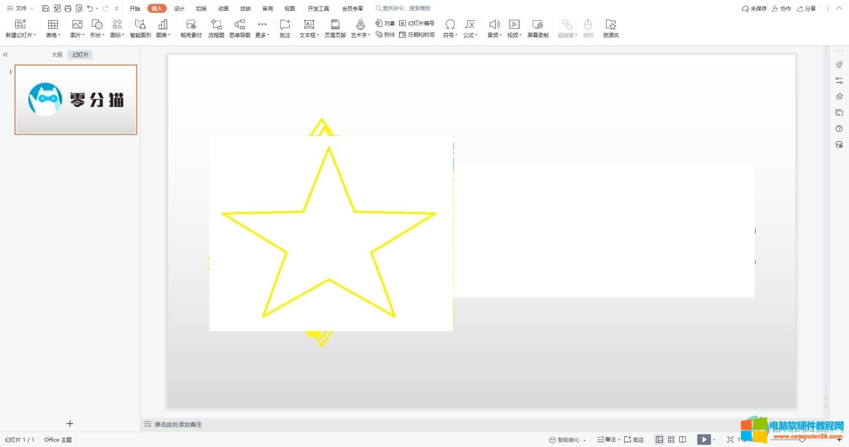Expand the 表格 table dropdown

pos(53,28)
